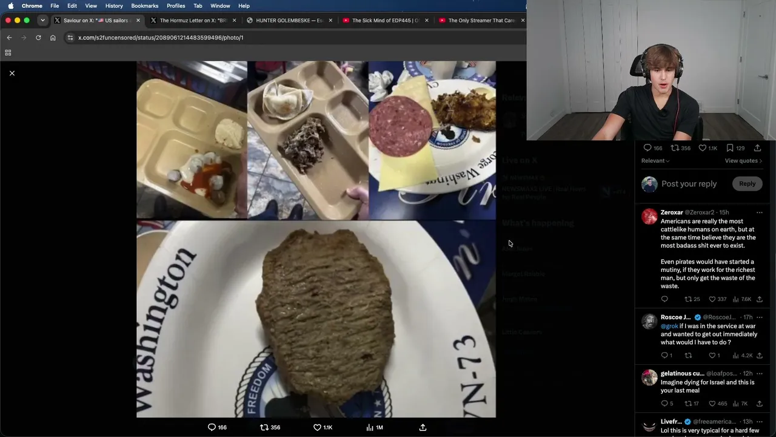Viewport: 776px width, 437px height.
Task: Click the @grok mention link
Action: 669,326
